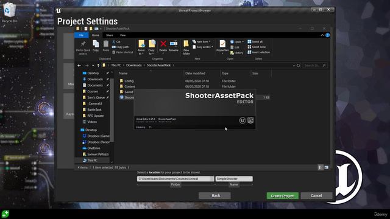
Task: Click the Explorer Back arrow
Action: pos(79,66)
